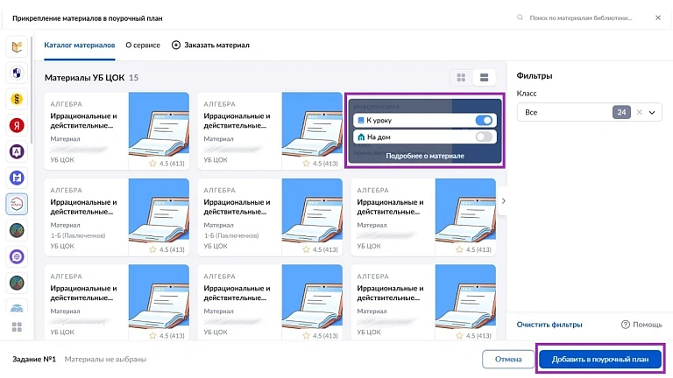This screenshot has width=673, height=378.
Task: Open the red Yandex sidebar icon
Action: coord(17,126)
